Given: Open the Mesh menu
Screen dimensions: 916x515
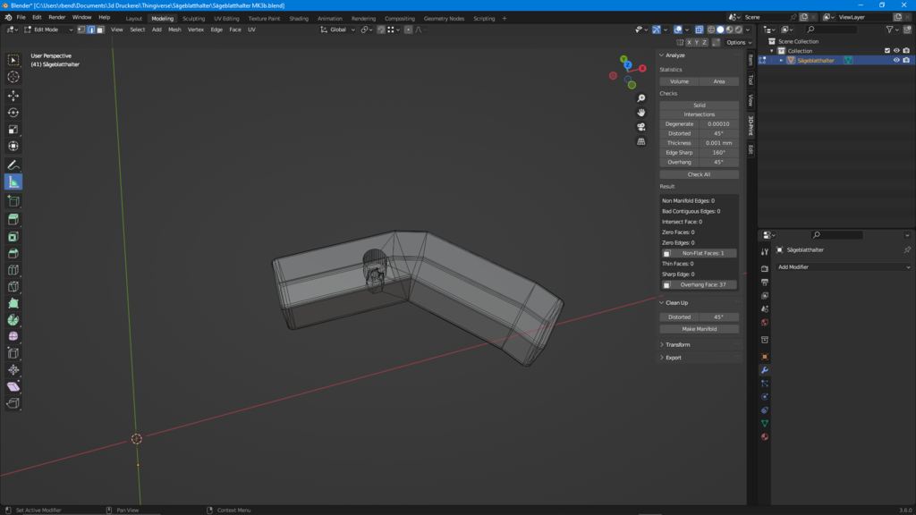Looking at the screenshot, I should tap(174, 30).
